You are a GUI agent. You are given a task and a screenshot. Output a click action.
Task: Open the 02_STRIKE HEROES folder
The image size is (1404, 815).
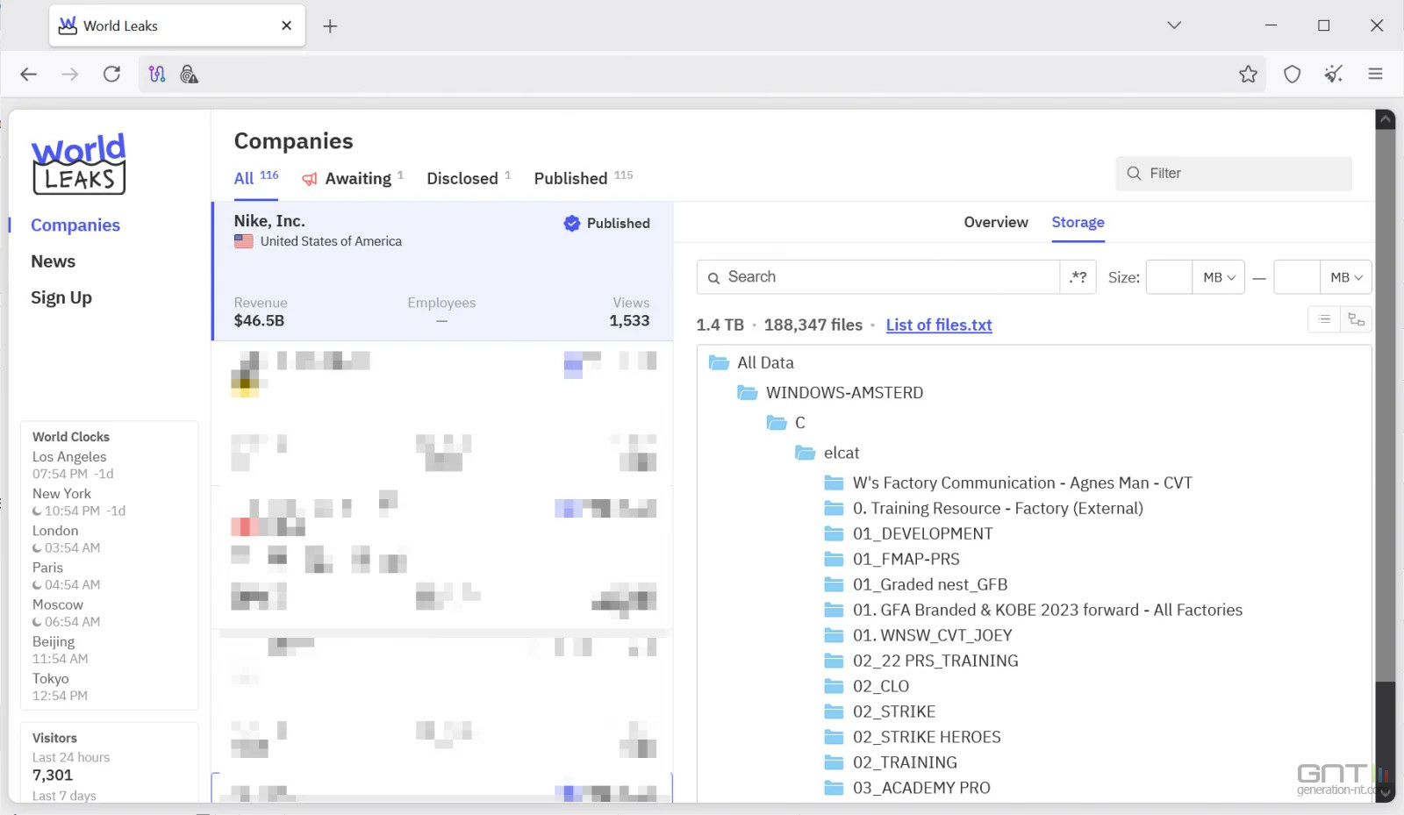[x=926, y=737]
